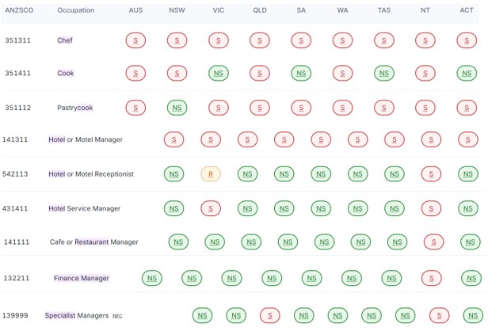Click the leftmost red S badge for Hotel Service Manager
Viewport: 488px width, 331px height.
pos(211,208)
